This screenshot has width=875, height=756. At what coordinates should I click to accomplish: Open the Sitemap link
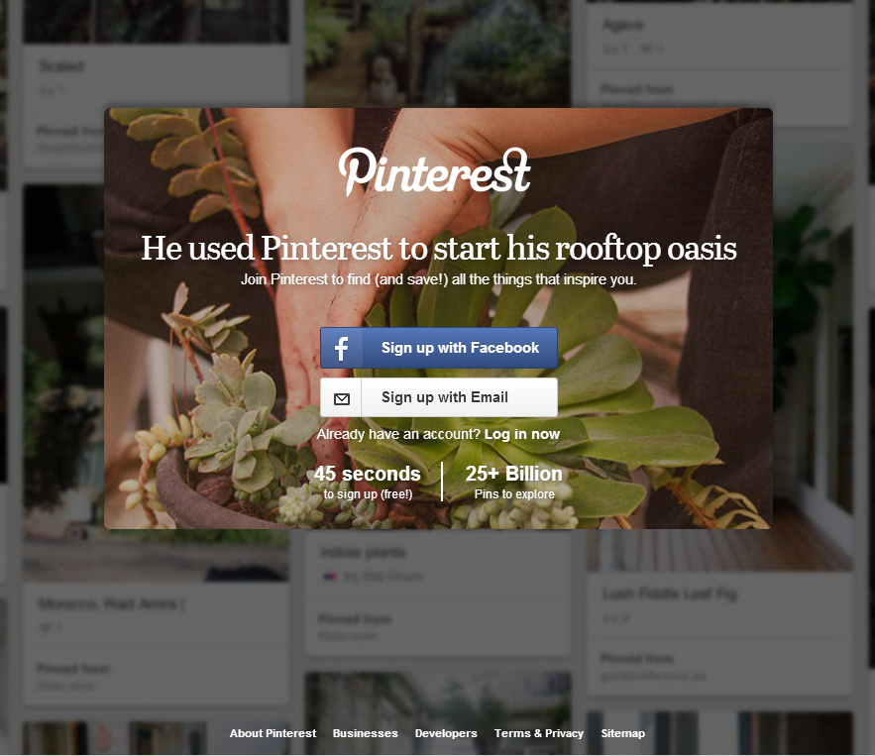point(622,733)
